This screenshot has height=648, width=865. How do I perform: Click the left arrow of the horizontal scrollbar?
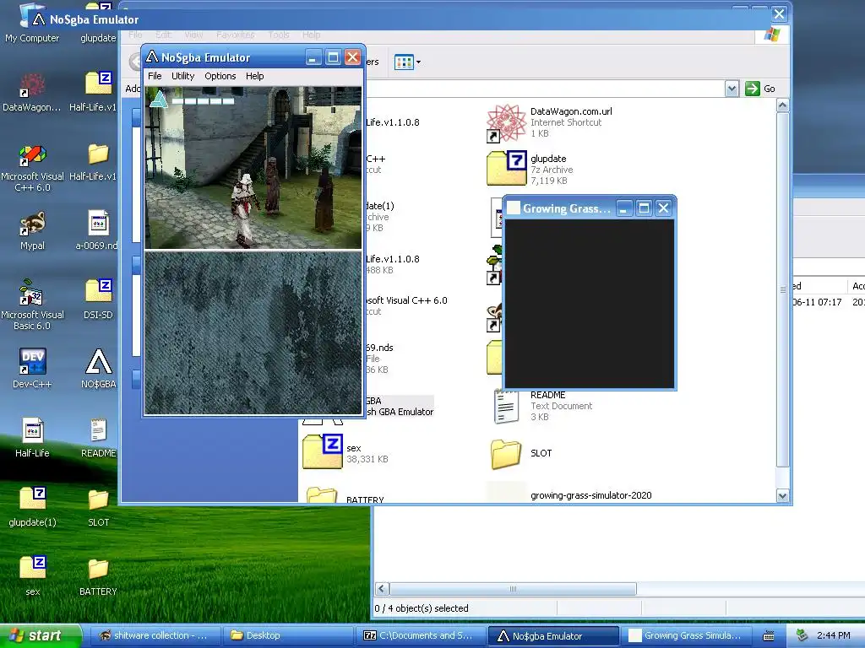pos(382,589)
